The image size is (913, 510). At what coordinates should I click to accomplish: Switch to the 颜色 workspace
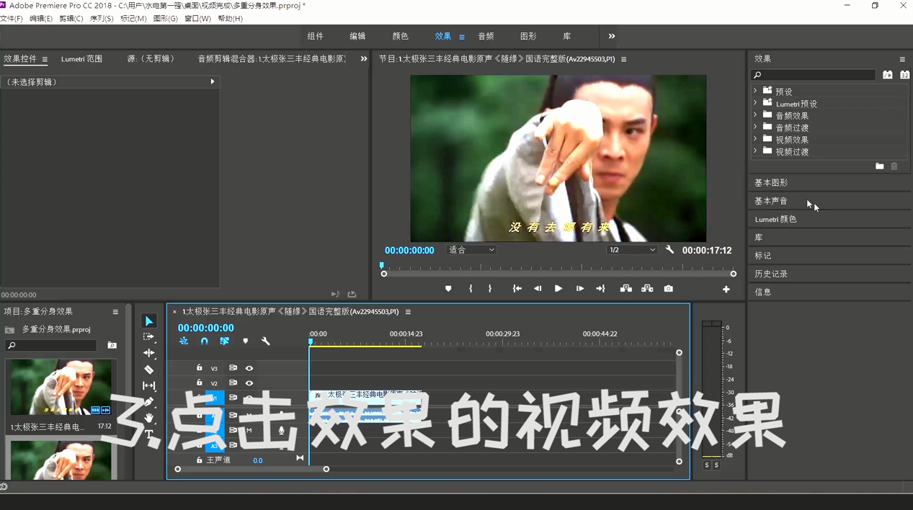(400, 36)
